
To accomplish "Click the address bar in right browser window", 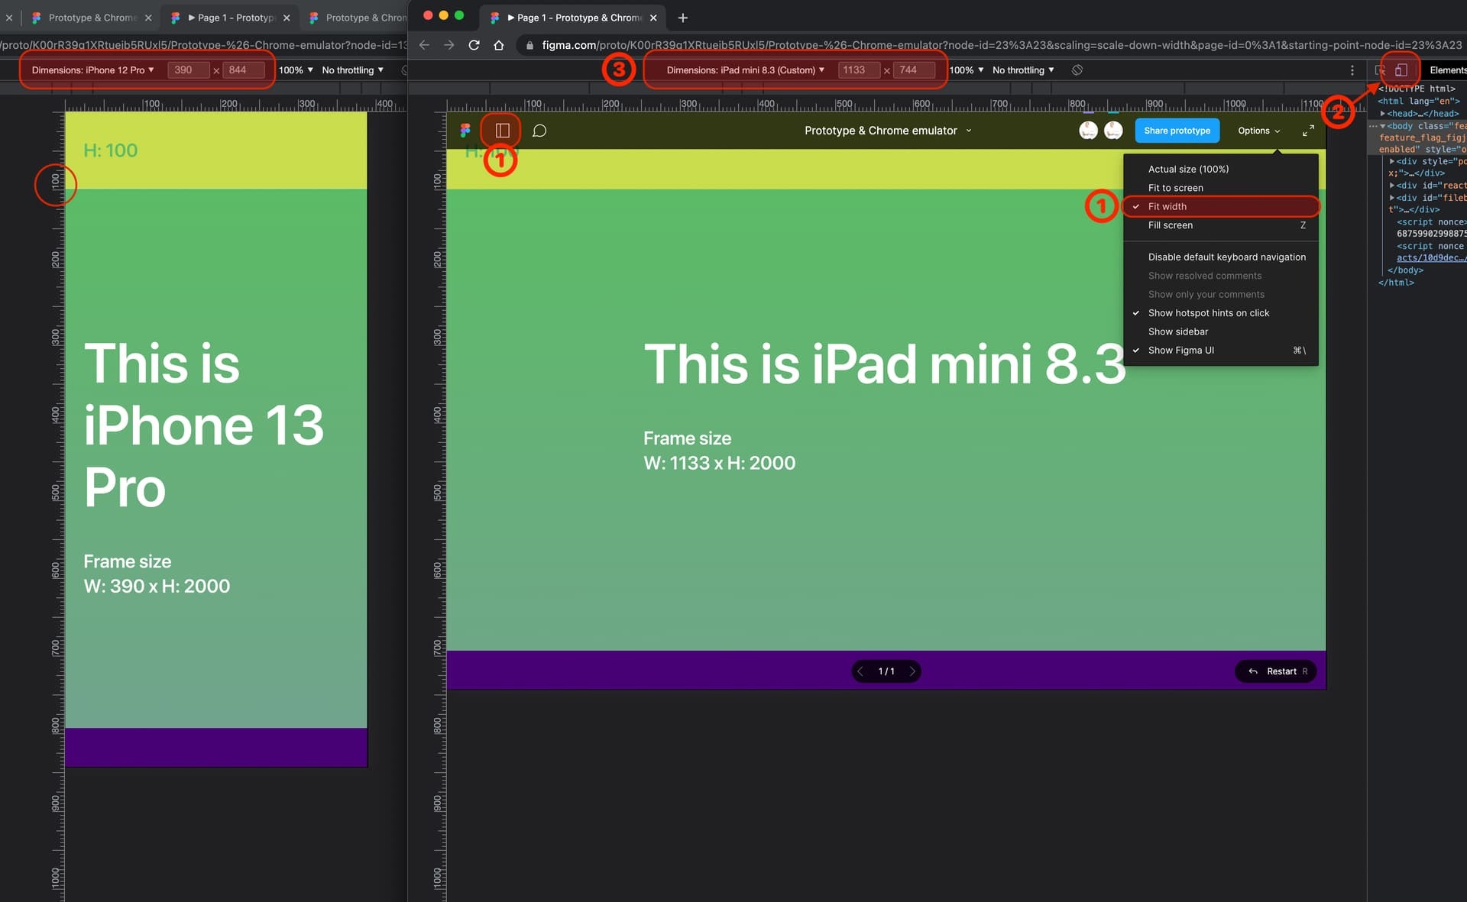I will pyautogui.click(x=993, y=45).
